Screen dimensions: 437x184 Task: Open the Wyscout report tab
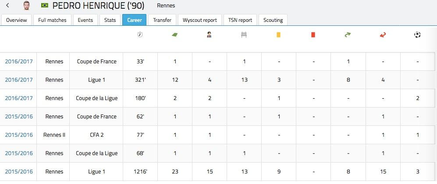pos(200,20)
